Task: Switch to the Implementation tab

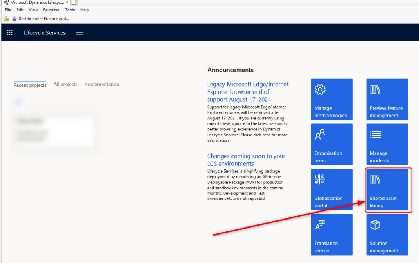Action: 102,85
